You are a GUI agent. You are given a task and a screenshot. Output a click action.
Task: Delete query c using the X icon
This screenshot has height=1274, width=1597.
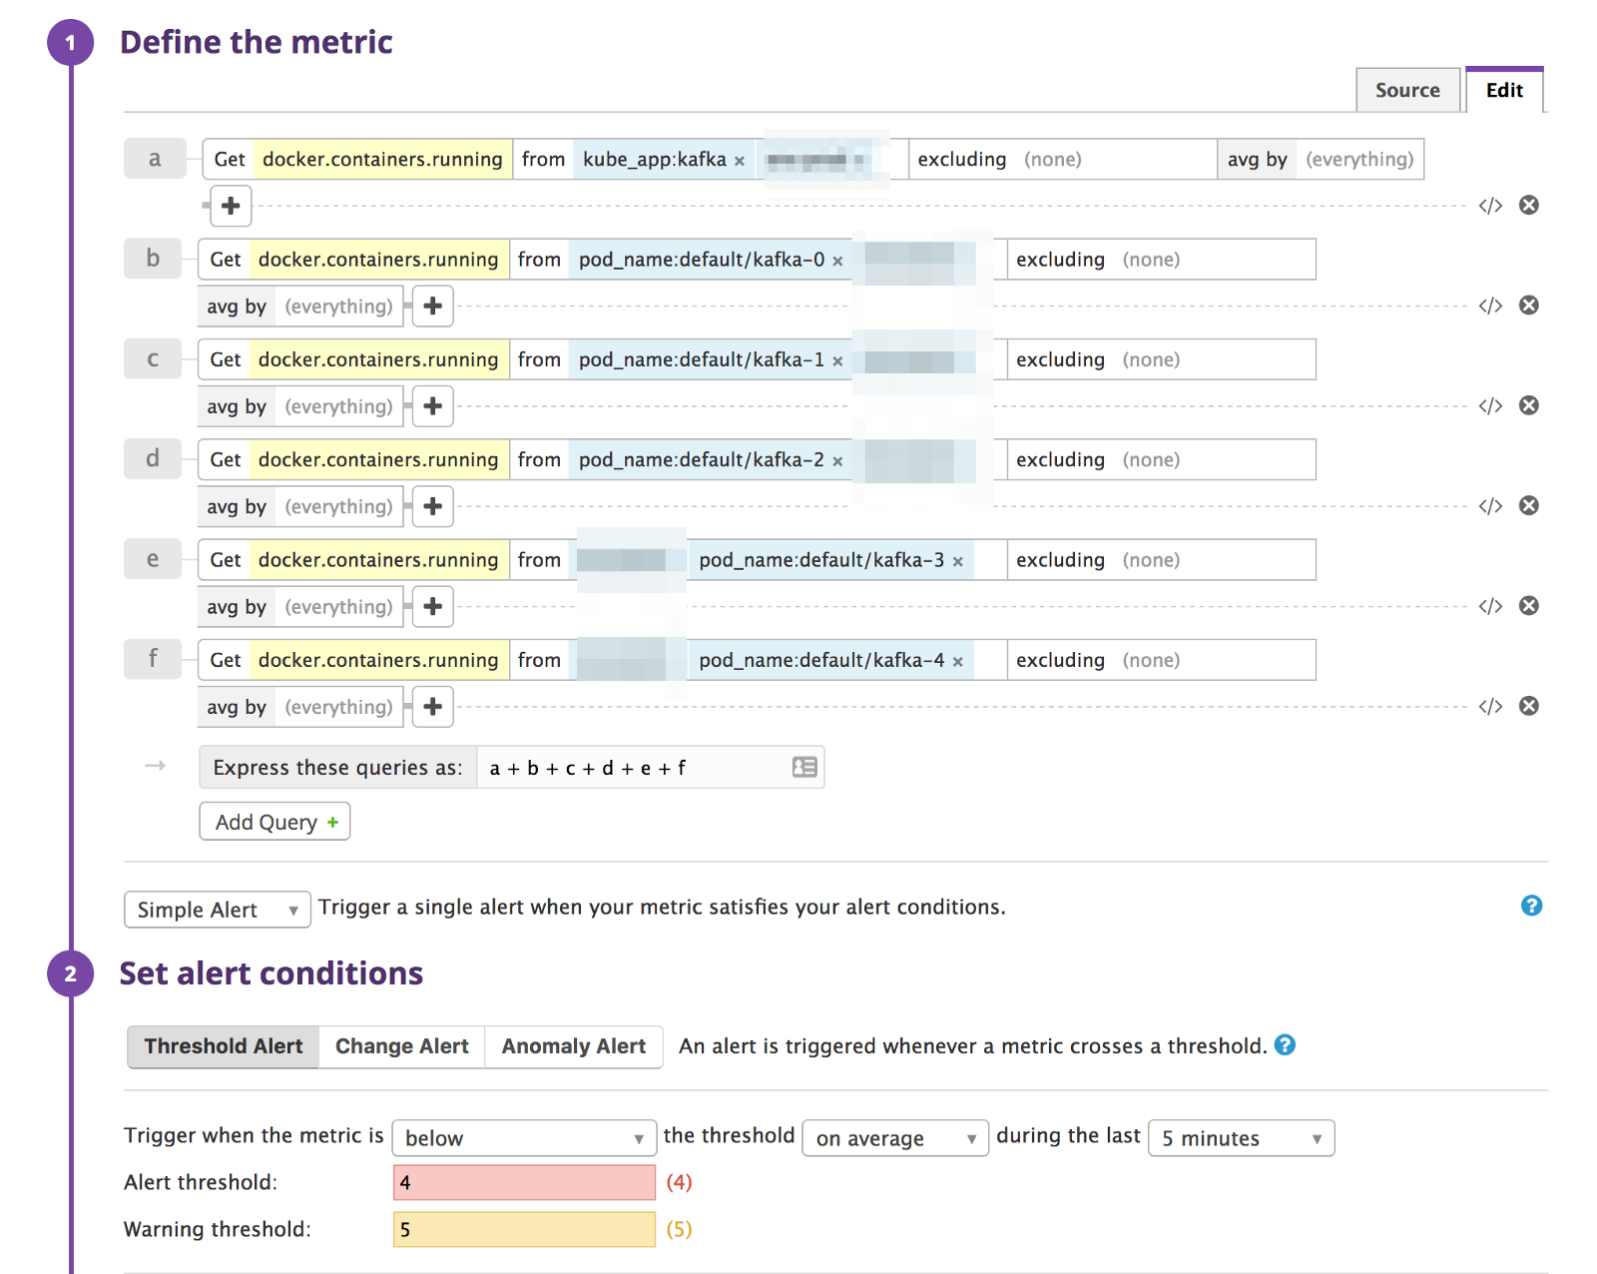click(1528, 405)
